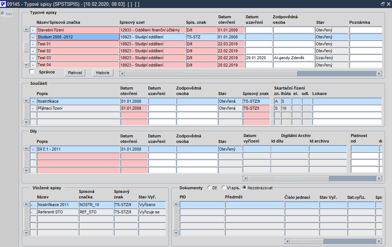Viewport: 392px width, 247px height.
Task: Click Díly horizontal scrollbar thumb
Action: [x=289, y=179]
